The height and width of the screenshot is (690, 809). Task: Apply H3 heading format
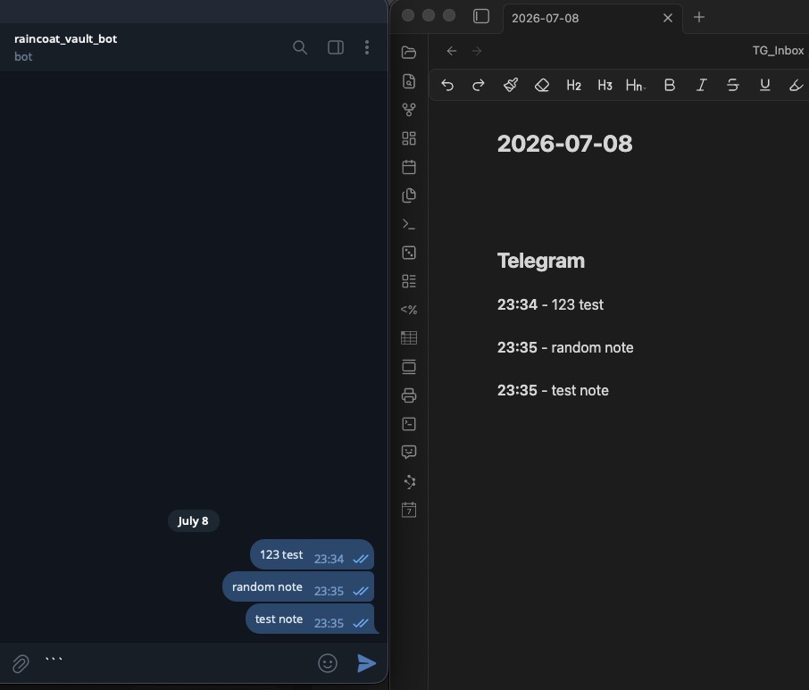[x=605, y=85]
